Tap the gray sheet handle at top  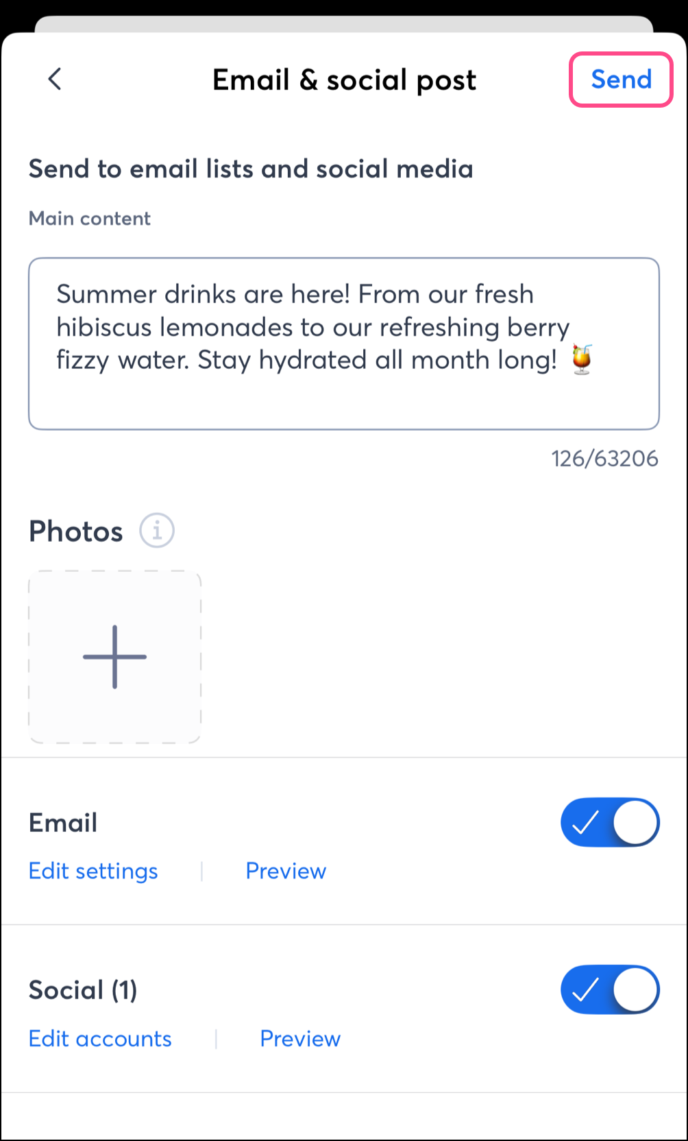pyautogui.click(x=344, y=25)
